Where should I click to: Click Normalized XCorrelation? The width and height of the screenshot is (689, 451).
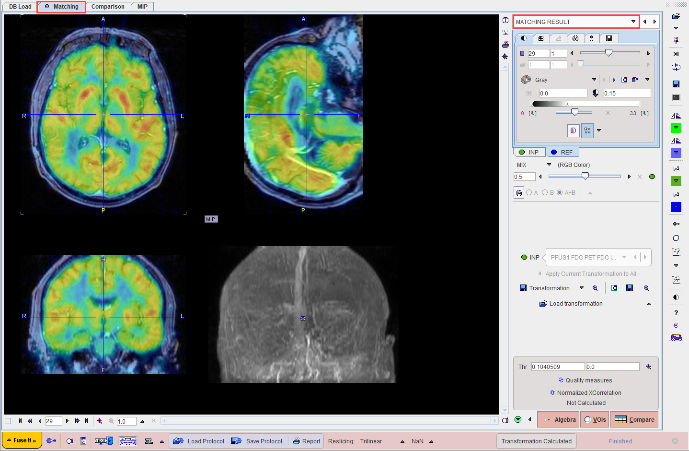point(586,392)
